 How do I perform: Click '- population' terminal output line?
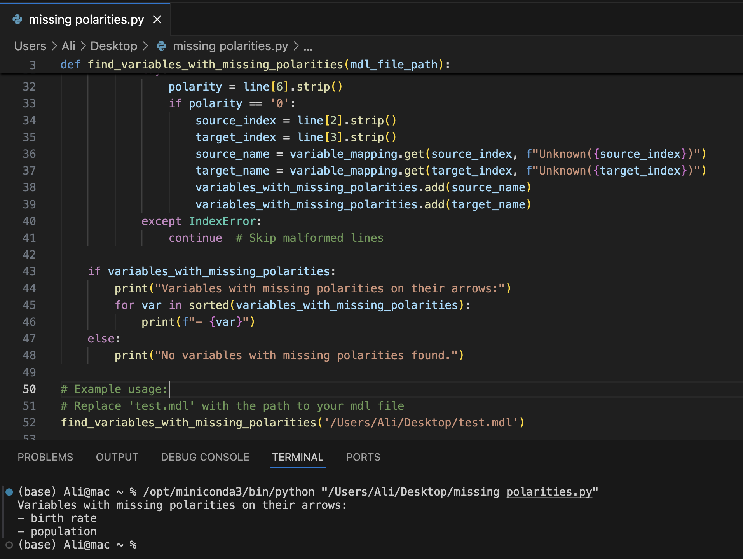[57, 531]
